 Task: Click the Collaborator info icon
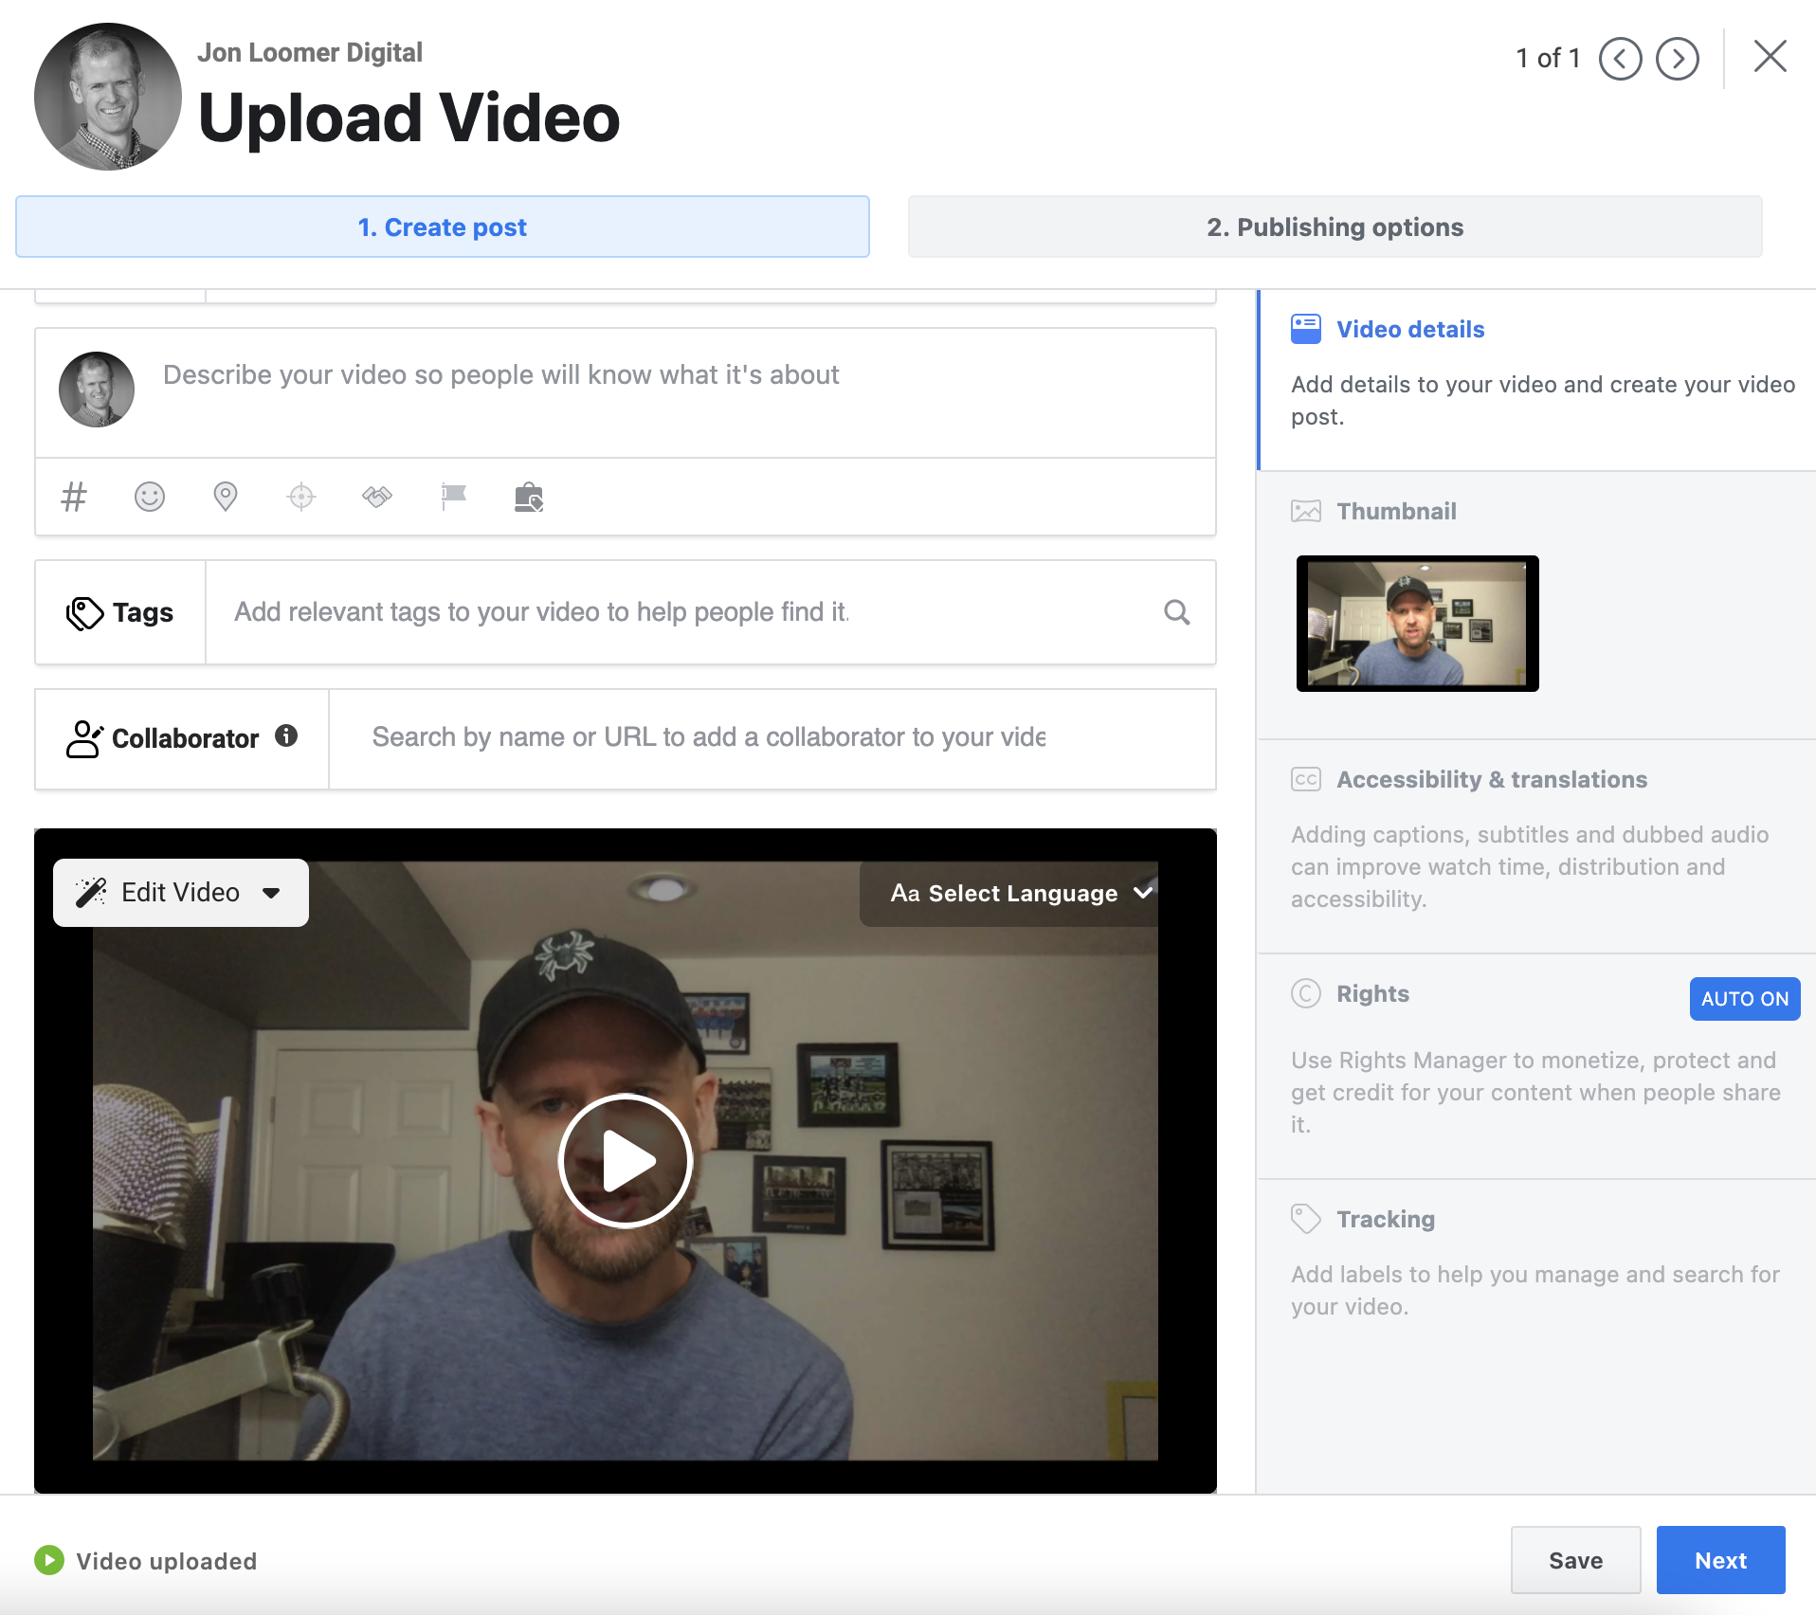click(x=286, y=735)
